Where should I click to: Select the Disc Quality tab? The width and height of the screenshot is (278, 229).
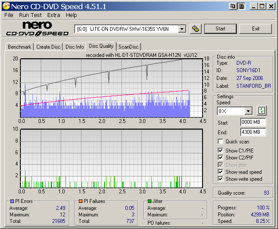tap(101, 46)
